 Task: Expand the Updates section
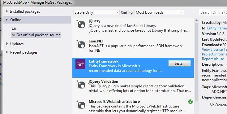click(x=7, y=44)
